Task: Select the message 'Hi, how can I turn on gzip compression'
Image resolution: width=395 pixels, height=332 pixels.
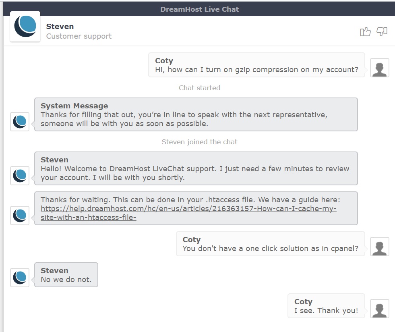Action: (x=257, y=70)
